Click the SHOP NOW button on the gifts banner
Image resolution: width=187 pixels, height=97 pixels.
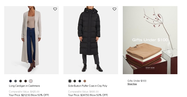pos(150,68)
